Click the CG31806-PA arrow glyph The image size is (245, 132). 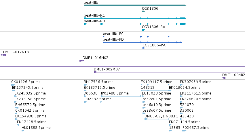144,48
